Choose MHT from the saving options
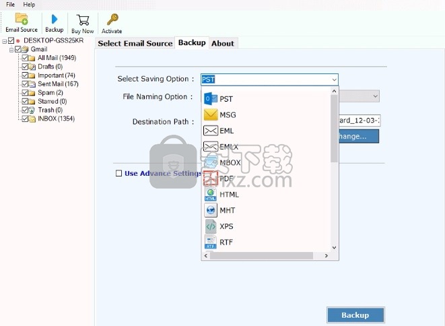Screen dimensions: 445x326 228,210
